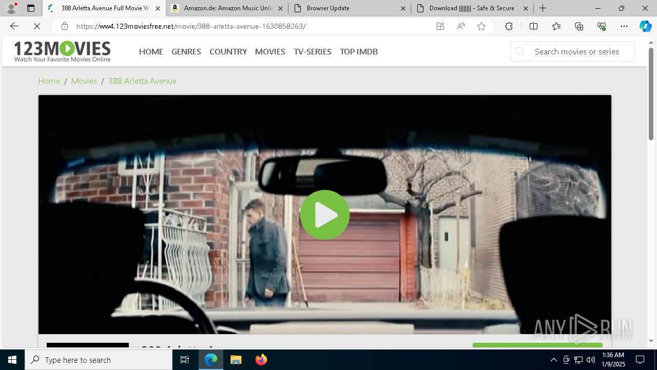Play the 388 Arletta Avenue video

coord(324,215)
